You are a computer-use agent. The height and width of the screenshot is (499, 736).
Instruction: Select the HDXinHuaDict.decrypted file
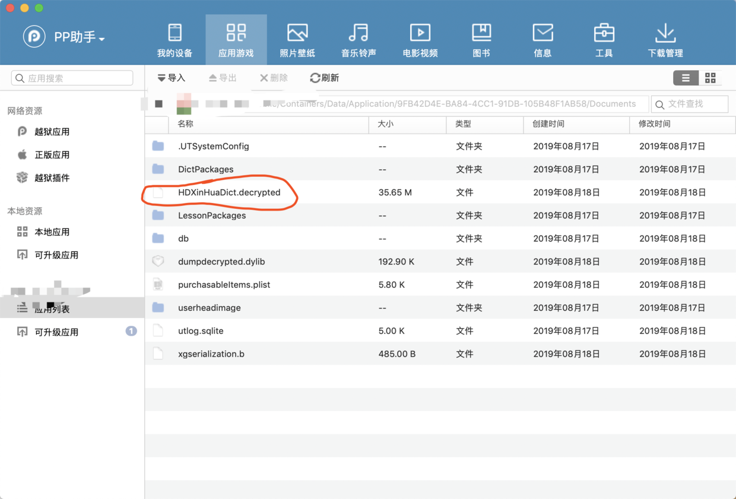click(229, 192)
